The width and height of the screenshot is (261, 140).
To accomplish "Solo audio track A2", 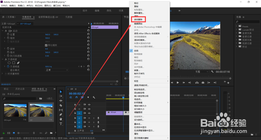I will point(94,122).
